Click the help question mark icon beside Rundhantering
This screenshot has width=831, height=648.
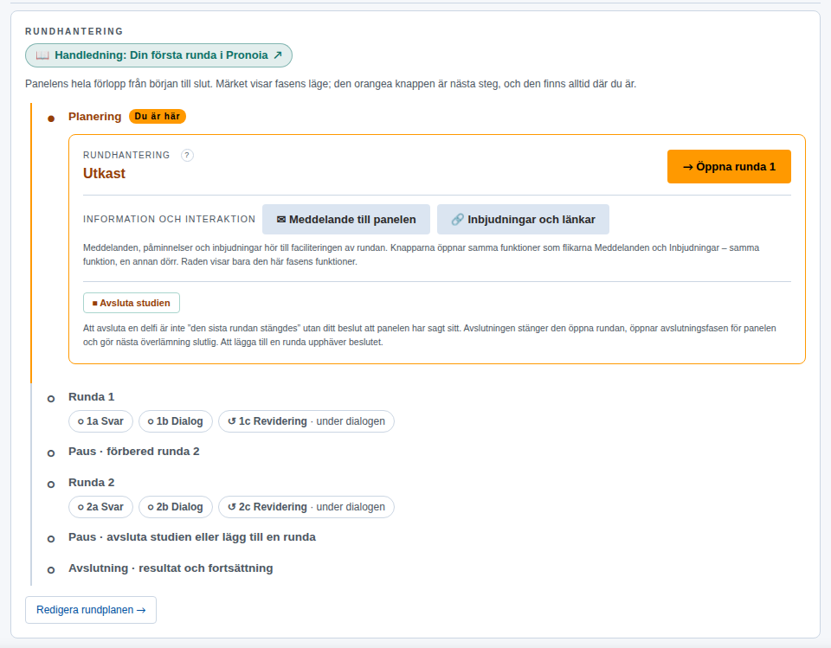[x=187, y=155]
